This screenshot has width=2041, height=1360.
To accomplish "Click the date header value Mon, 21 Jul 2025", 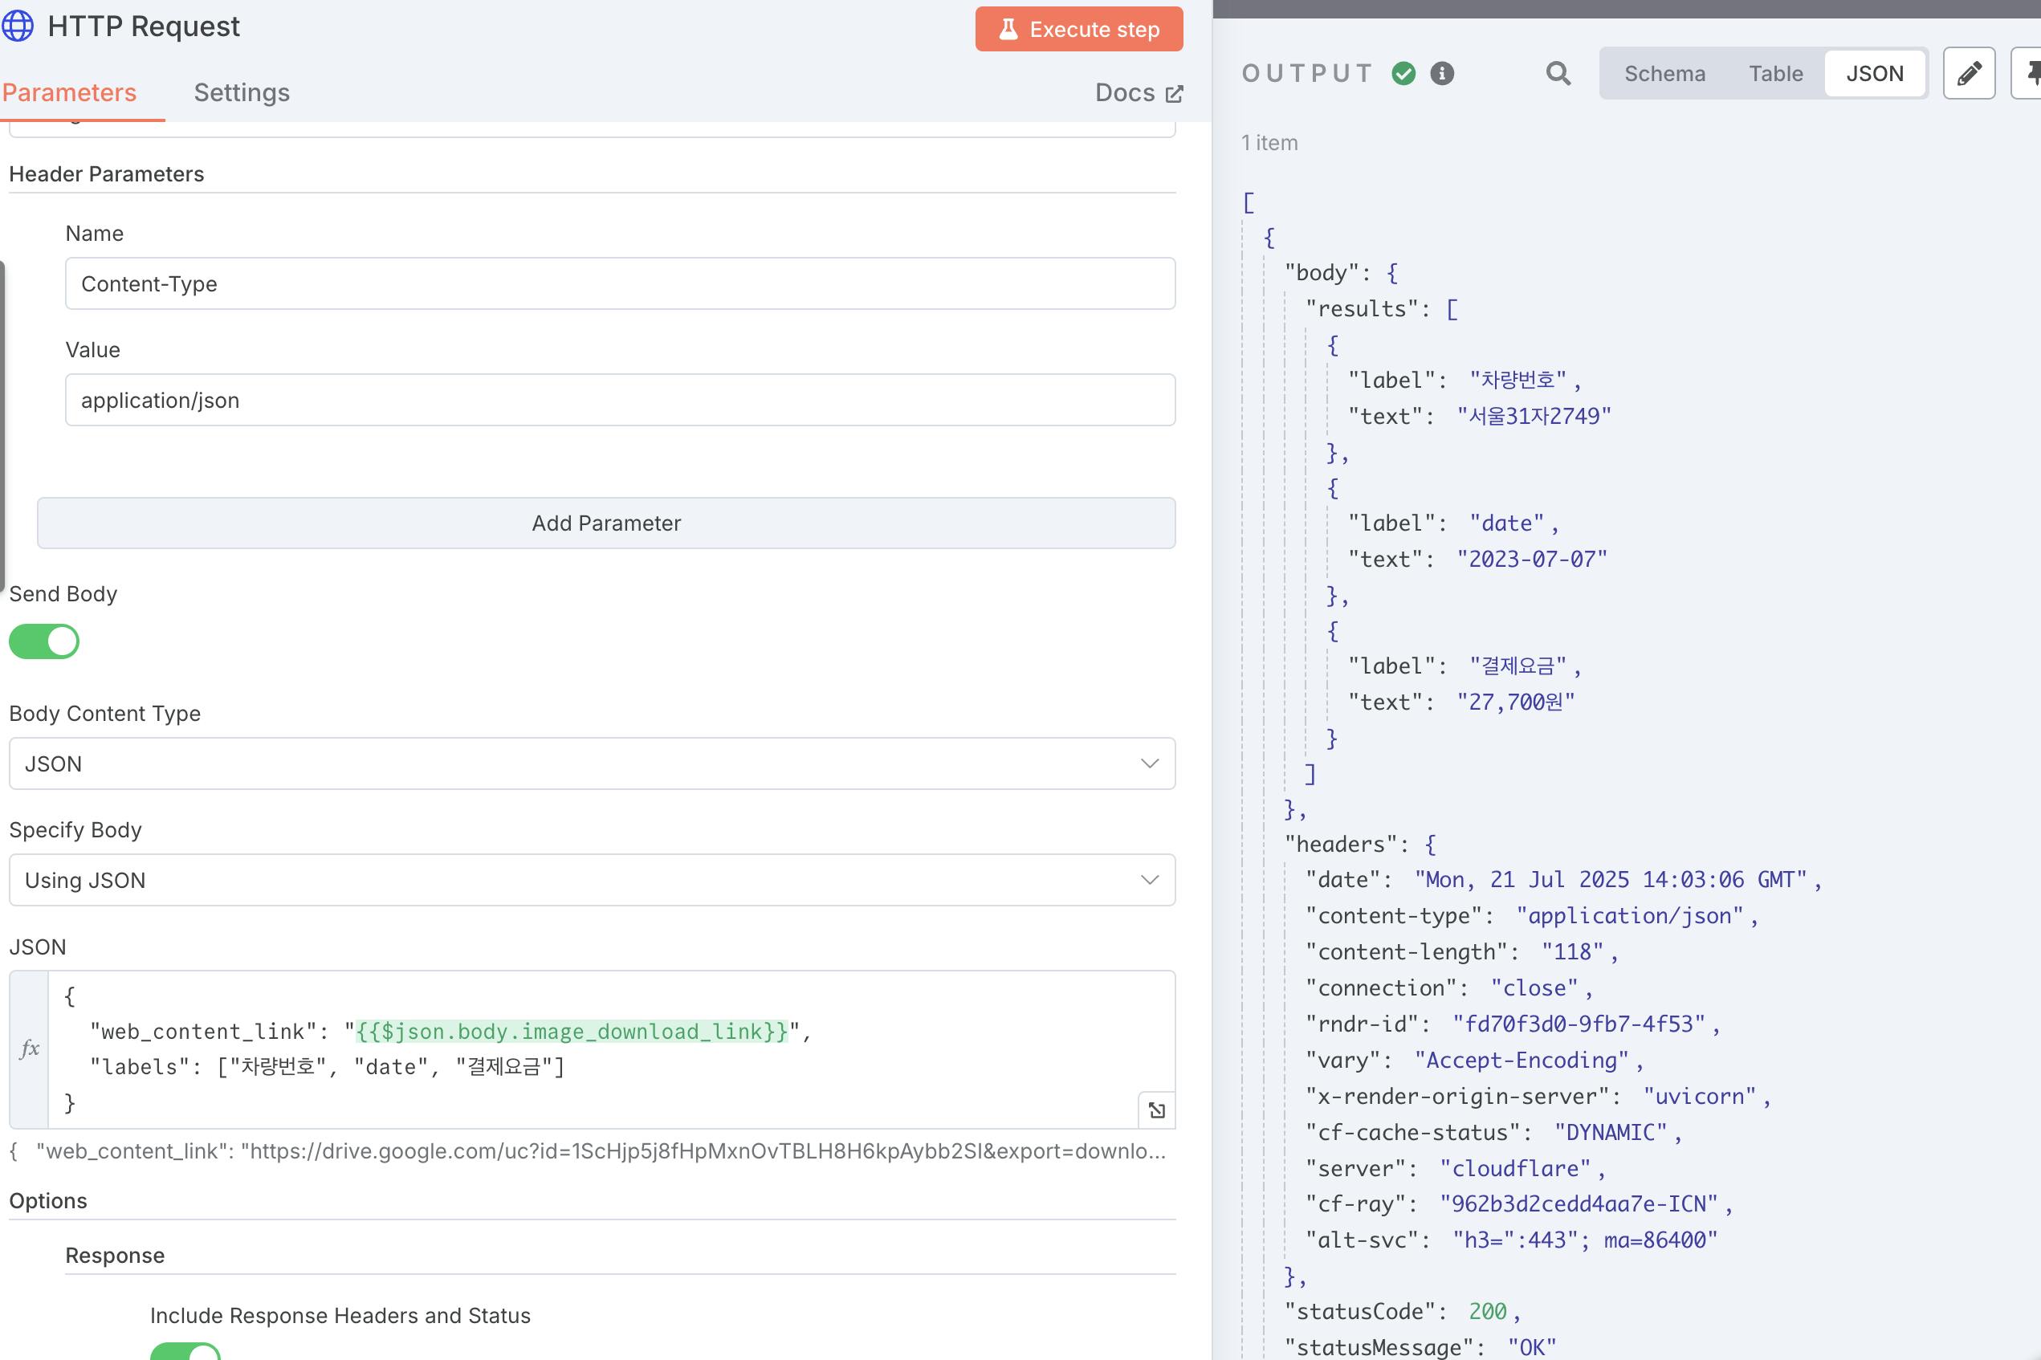I will pos(1611,879).
